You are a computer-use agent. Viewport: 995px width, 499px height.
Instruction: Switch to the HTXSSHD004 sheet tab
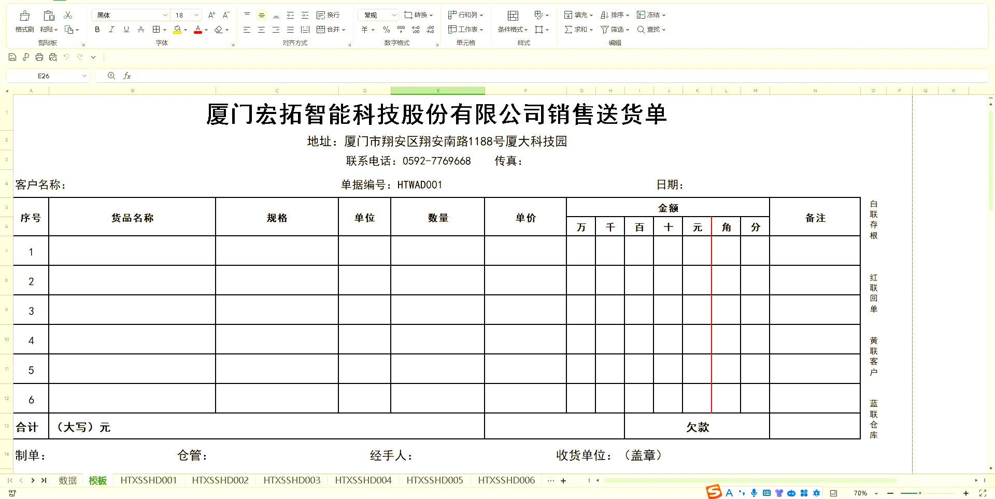[x=363, y=480]
